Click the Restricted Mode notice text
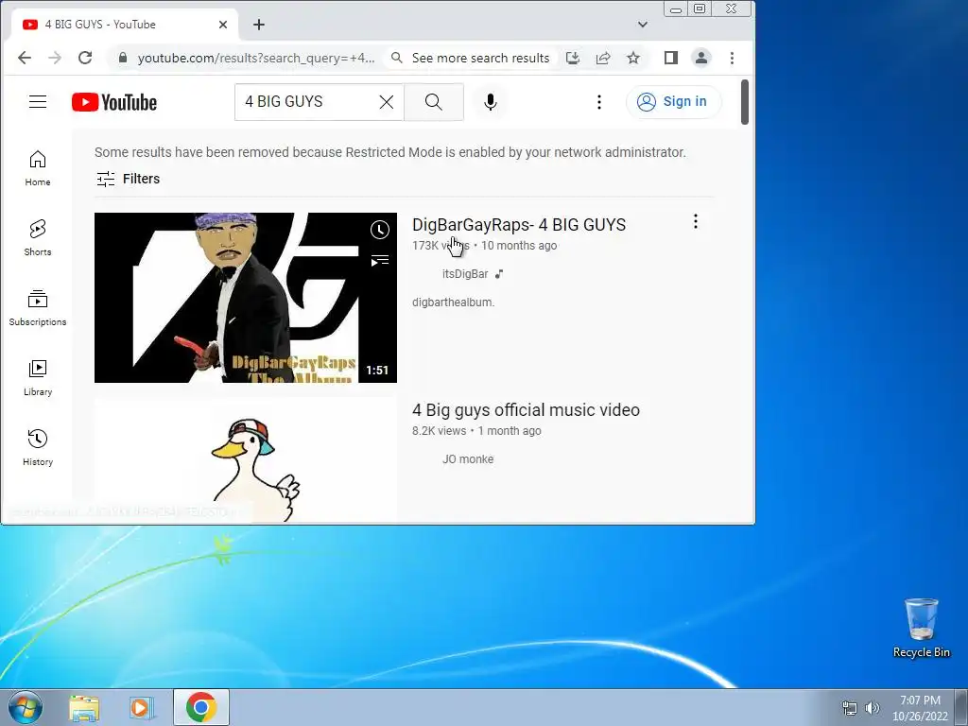968x726 pixels. tap(390, 152)
